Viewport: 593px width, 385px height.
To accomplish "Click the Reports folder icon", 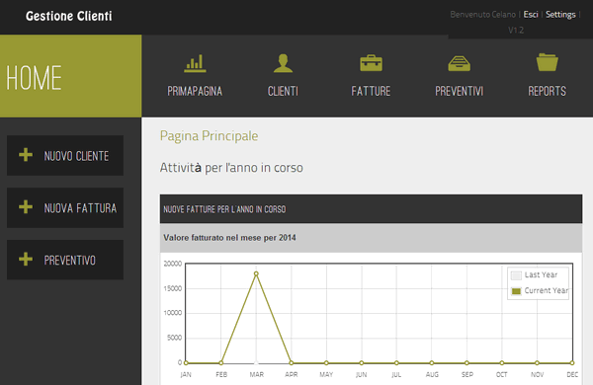I will 547,62.
